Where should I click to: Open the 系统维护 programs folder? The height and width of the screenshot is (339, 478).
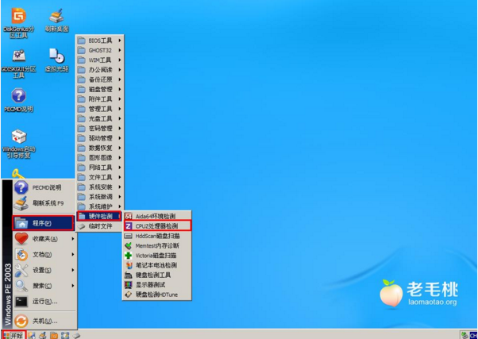[x=99, y=206]
